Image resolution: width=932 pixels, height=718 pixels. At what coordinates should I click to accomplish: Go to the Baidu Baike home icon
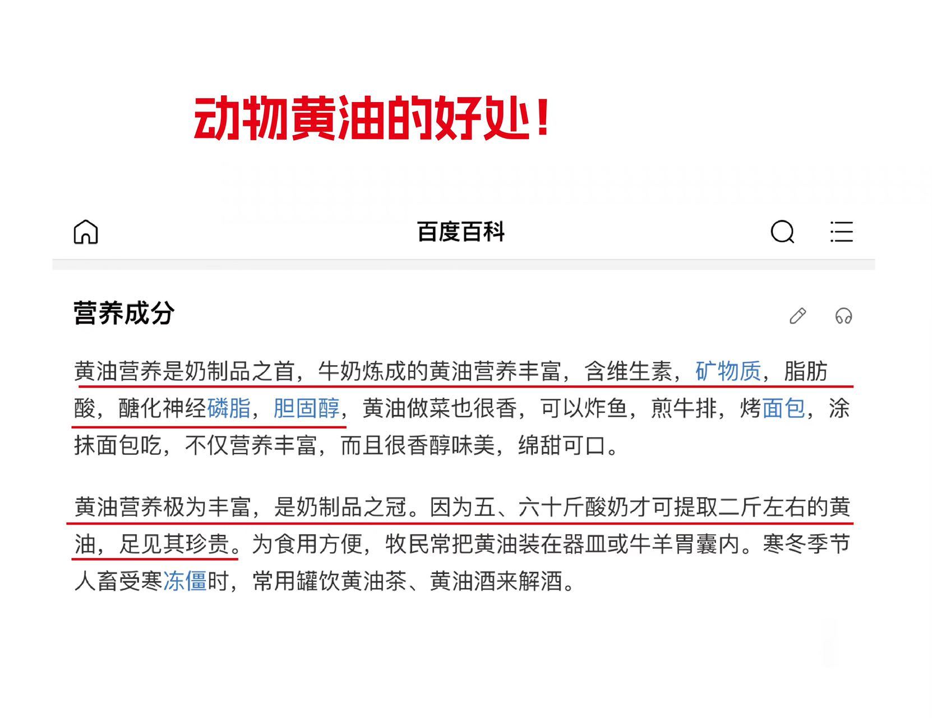(86, 232)
